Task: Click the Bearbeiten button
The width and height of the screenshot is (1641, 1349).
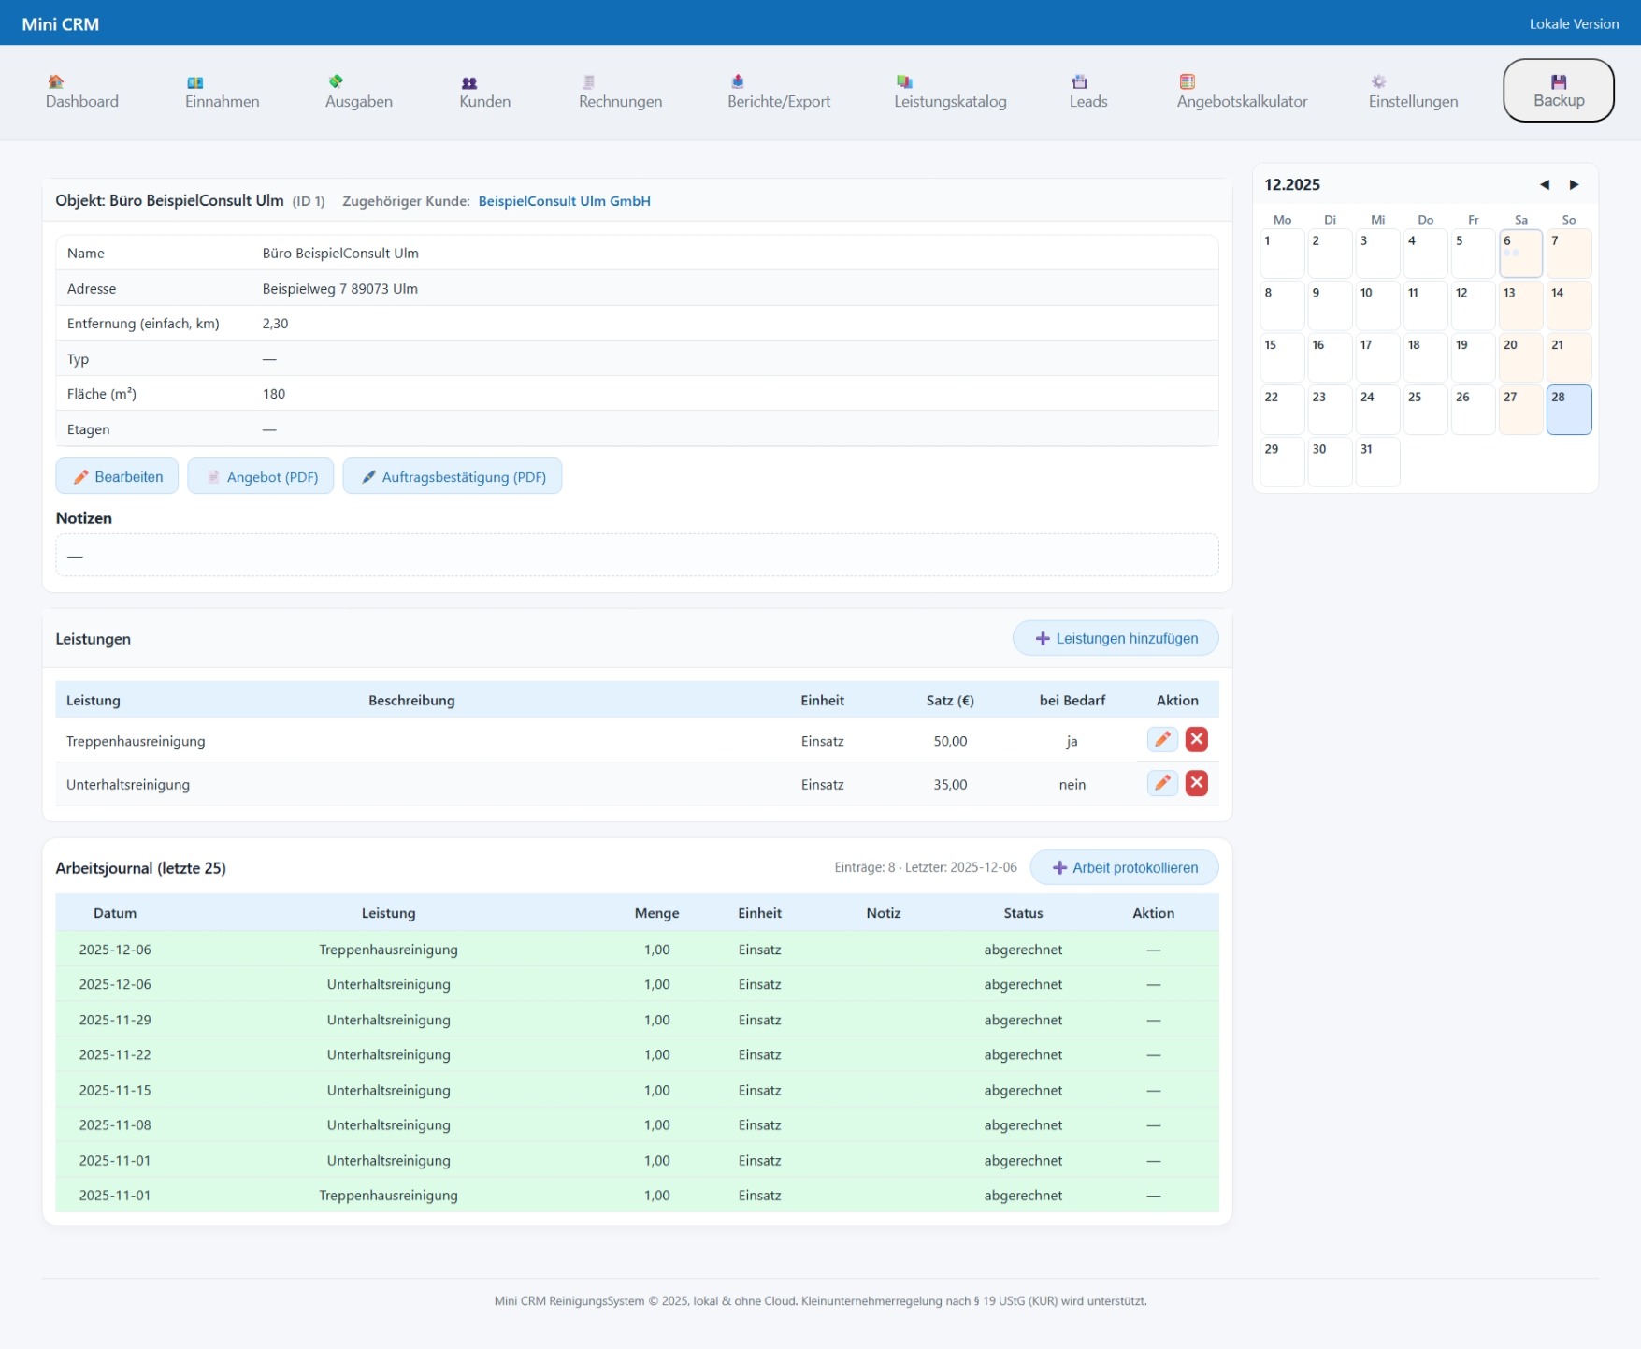Action: click(x=117, y=477)
